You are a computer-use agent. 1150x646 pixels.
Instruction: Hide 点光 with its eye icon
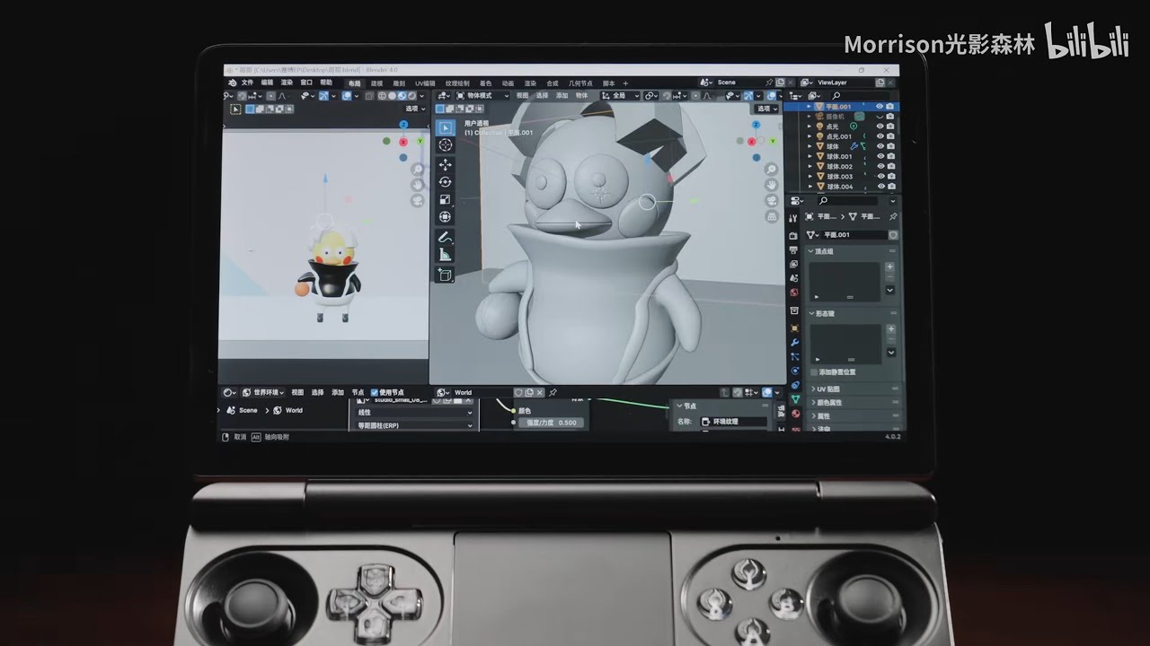coord(880,127)
